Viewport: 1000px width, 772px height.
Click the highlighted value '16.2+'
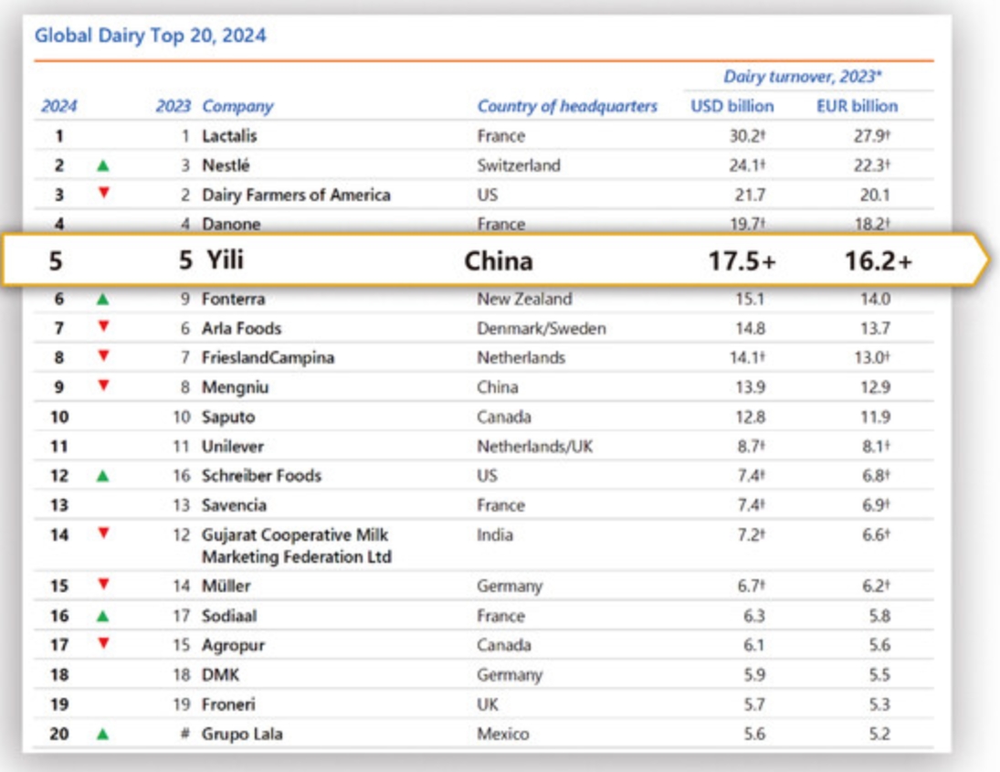point(879,261)
